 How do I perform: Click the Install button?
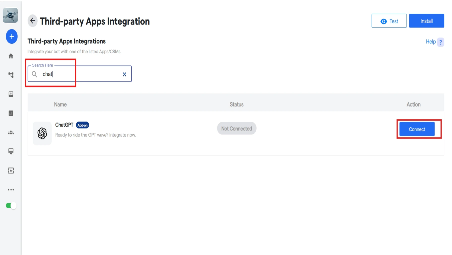click(426, 21)
